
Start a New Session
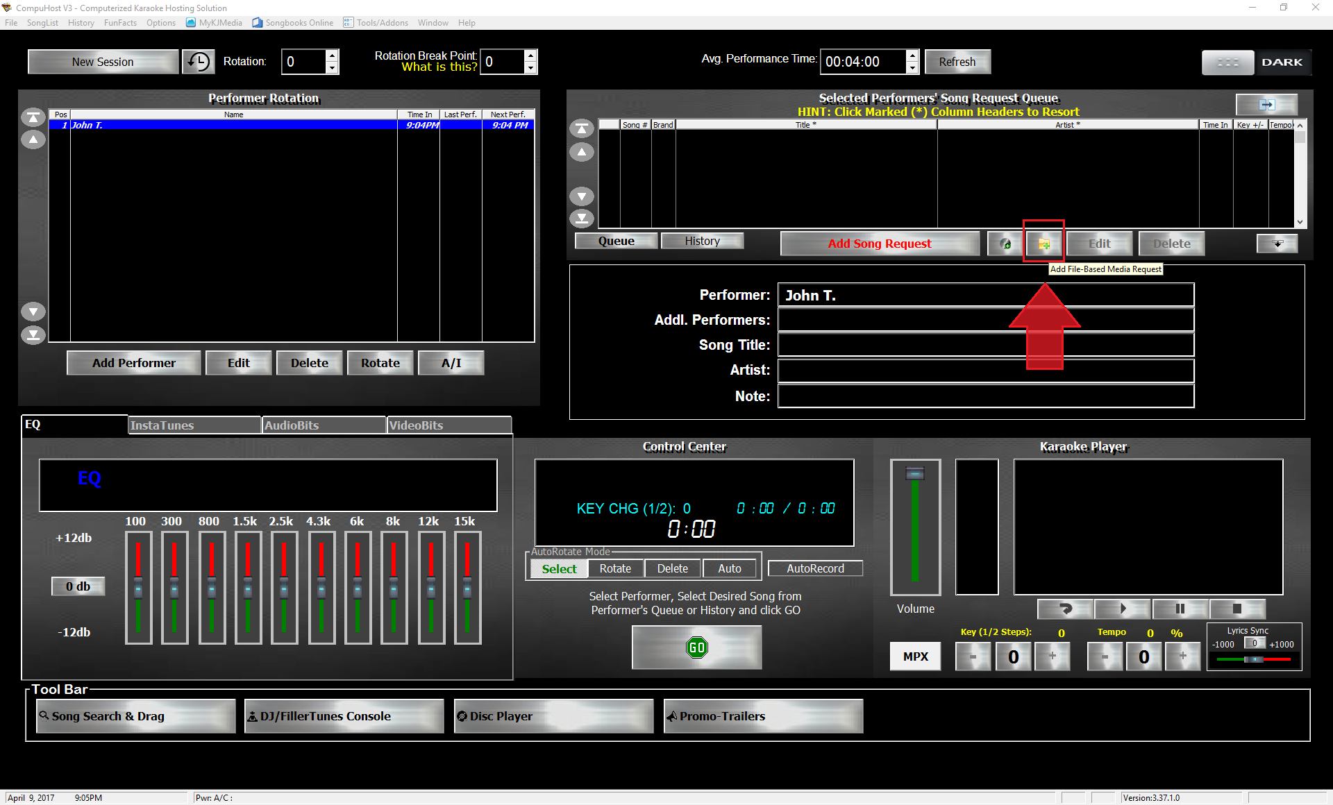(x=103, y=62)
